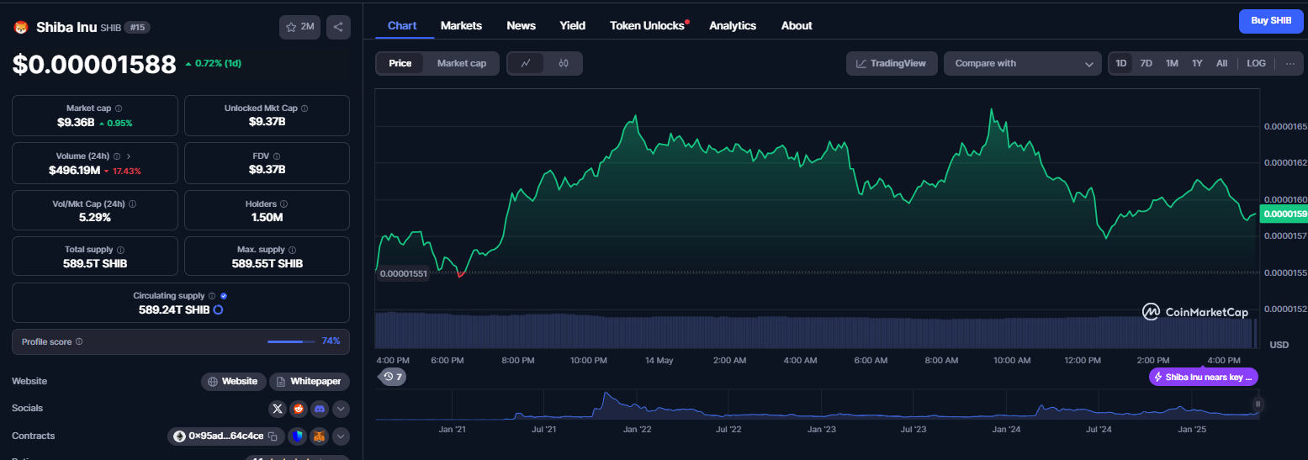The width and height of the screenshot is (1308, 460).
Task: Select the line chart view icon
Action: coord(526,63)
